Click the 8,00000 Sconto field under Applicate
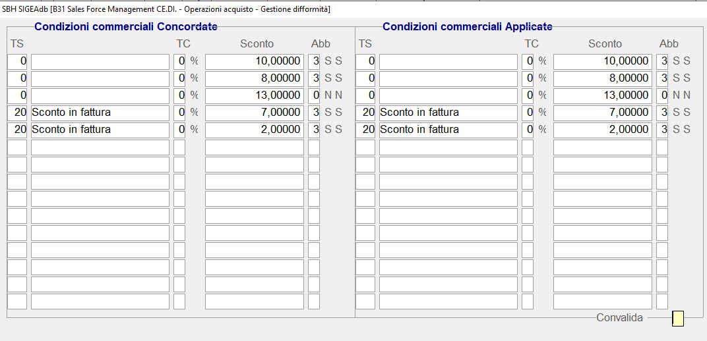The height and width of the screenshot is (341, 707). point(603,78)
